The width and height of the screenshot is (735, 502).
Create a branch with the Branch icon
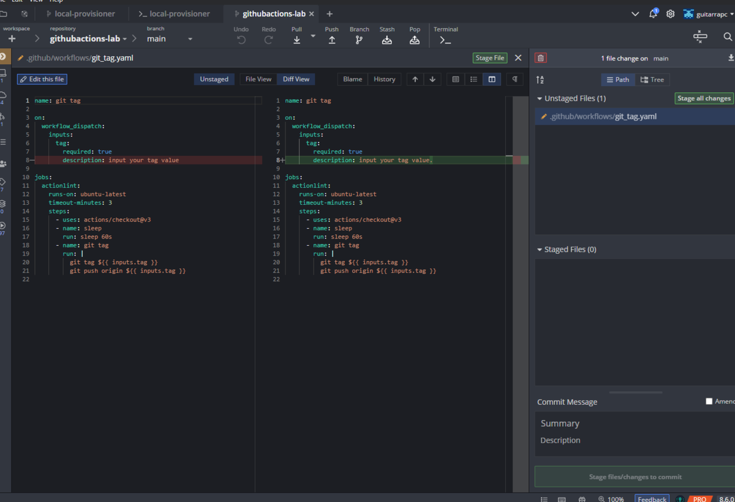coord(359,40)
